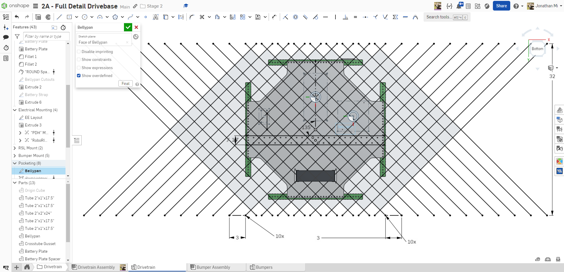
Task: Open the Drivetrain Assembly tab
Action: click(x=96, y=267)
